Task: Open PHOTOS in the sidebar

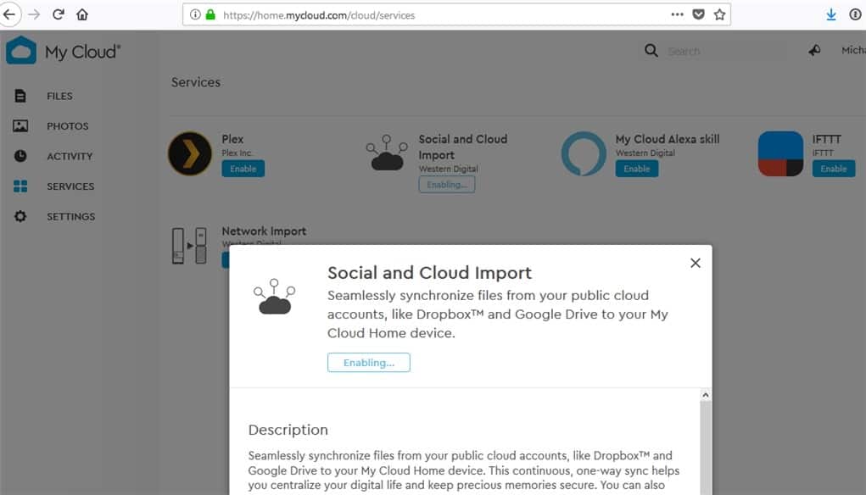Action: click(x=67, y=125)
